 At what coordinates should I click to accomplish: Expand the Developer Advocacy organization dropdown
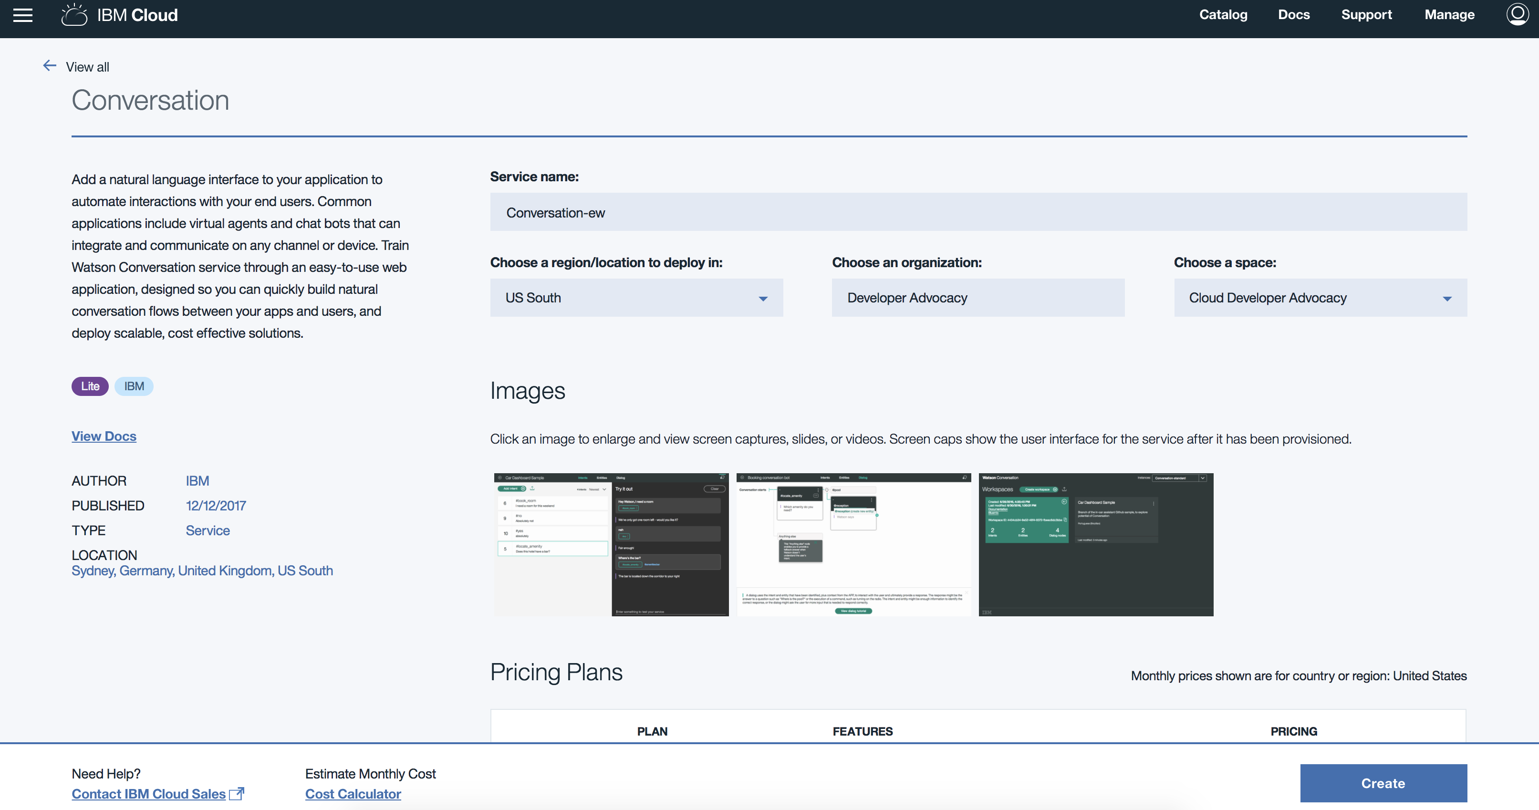click(x=978, y=297)
